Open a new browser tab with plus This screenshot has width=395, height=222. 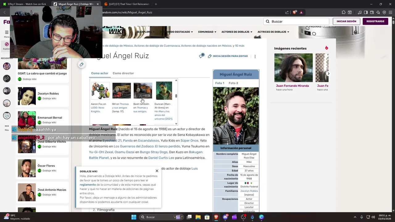pyautogui.click(x=156, y=4)
